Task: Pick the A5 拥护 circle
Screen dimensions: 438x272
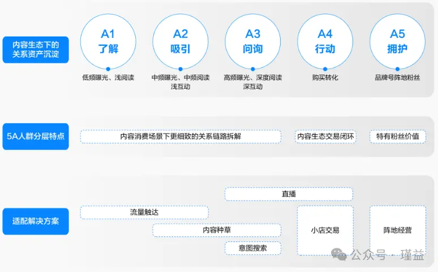Action: pos(398,41)
